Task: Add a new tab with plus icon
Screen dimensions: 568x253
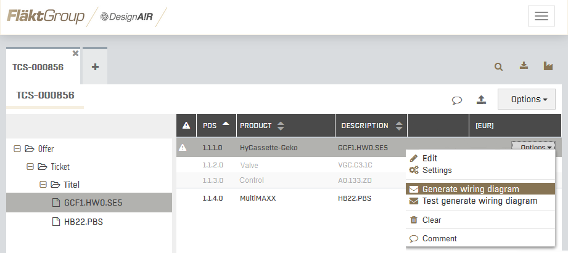Action: (x=95, y=67)
